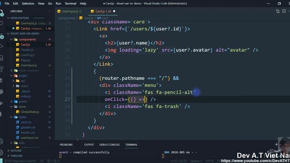Click open changes icon in editor toolbar
The width and height of the screenshot is (290, 163).
(x=278, y=11)
